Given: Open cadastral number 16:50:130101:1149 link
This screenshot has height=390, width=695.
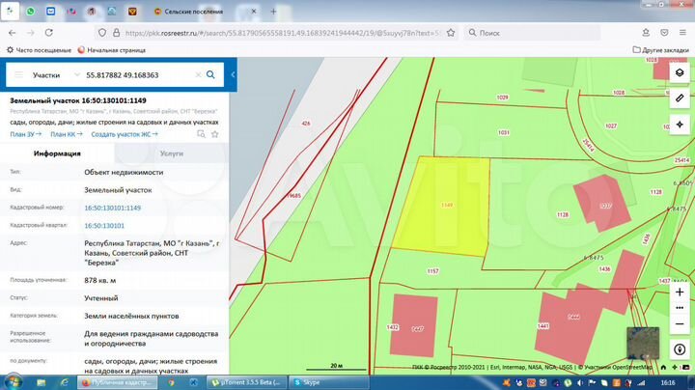Looking at the screenshot, I should [x=112, y=208].
